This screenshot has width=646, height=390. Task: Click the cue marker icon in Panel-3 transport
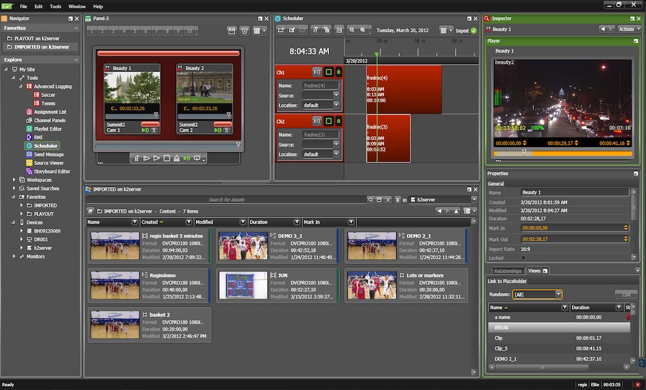click(x=136, y=159)
